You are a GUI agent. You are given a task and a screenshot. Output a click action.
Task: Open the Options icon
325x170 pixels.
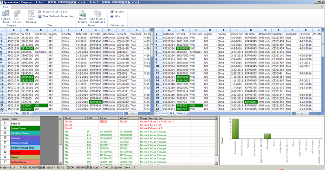[112, 12]
